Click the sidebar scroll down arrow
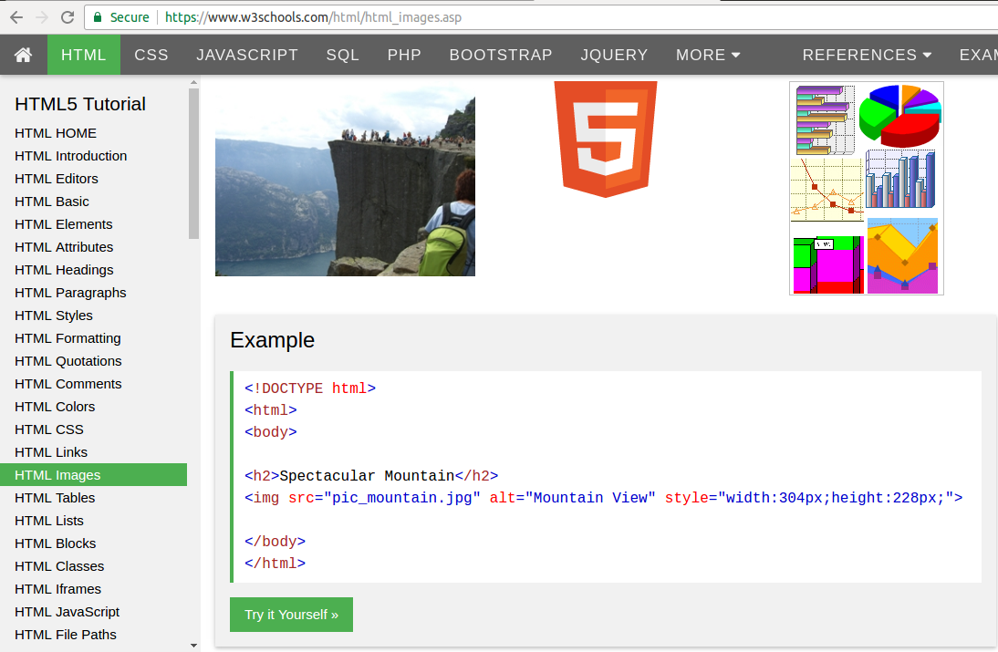The height and width of the screenshot is (652, 998). 194,646
